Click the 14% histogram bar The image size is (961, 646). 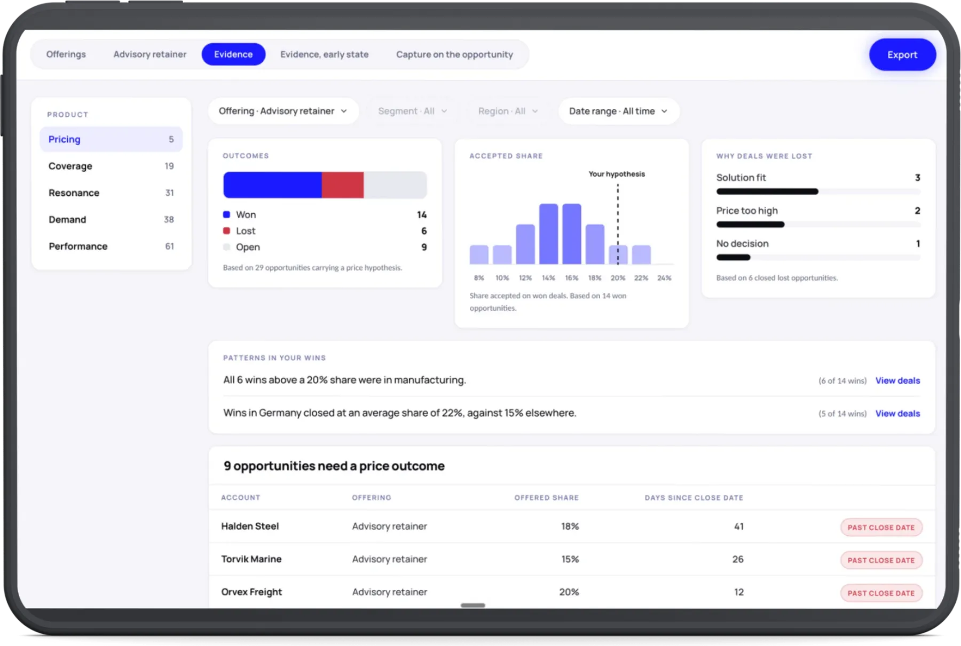548,234
